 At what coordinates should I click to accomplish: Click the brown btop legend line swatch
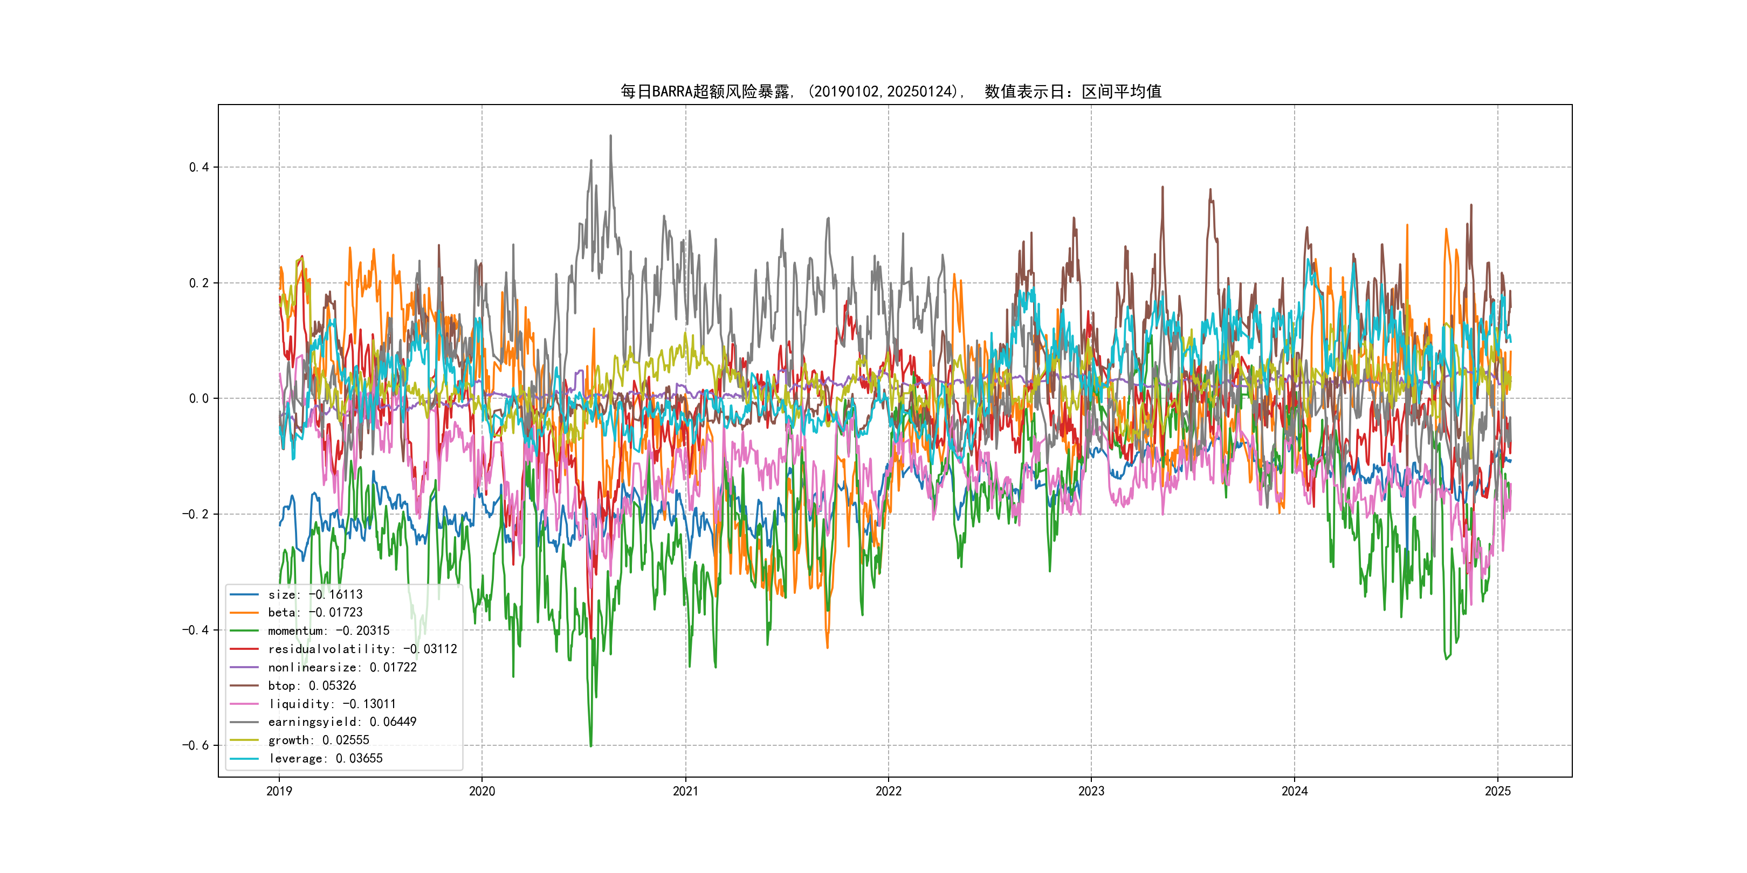pyautogui.click(x=244, y=686)
